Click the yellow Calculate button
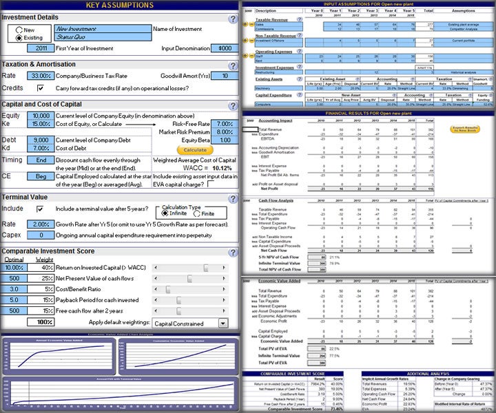The height and width of the screenshot is (413, 496). [x=195, y=150]
